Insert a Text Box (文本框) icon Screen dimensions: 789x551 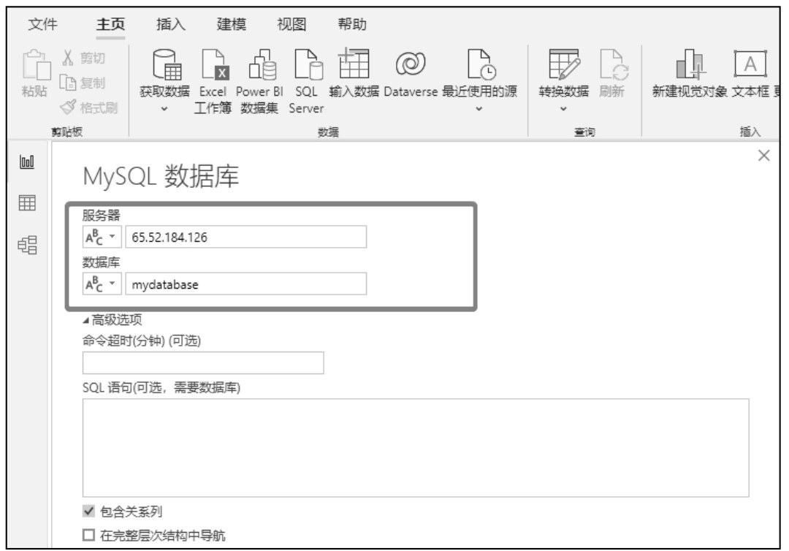pyautogui.click(x=750, y=64)
